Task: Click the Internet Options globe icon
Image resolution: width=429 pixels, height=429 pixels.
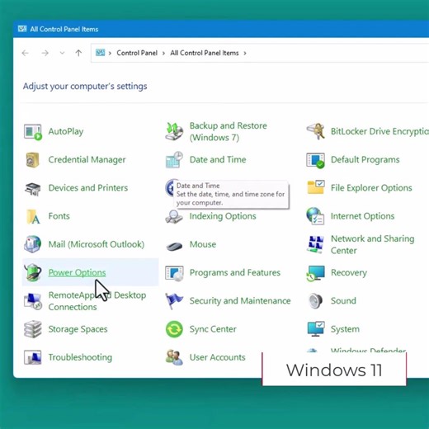Action: point(315,216)
